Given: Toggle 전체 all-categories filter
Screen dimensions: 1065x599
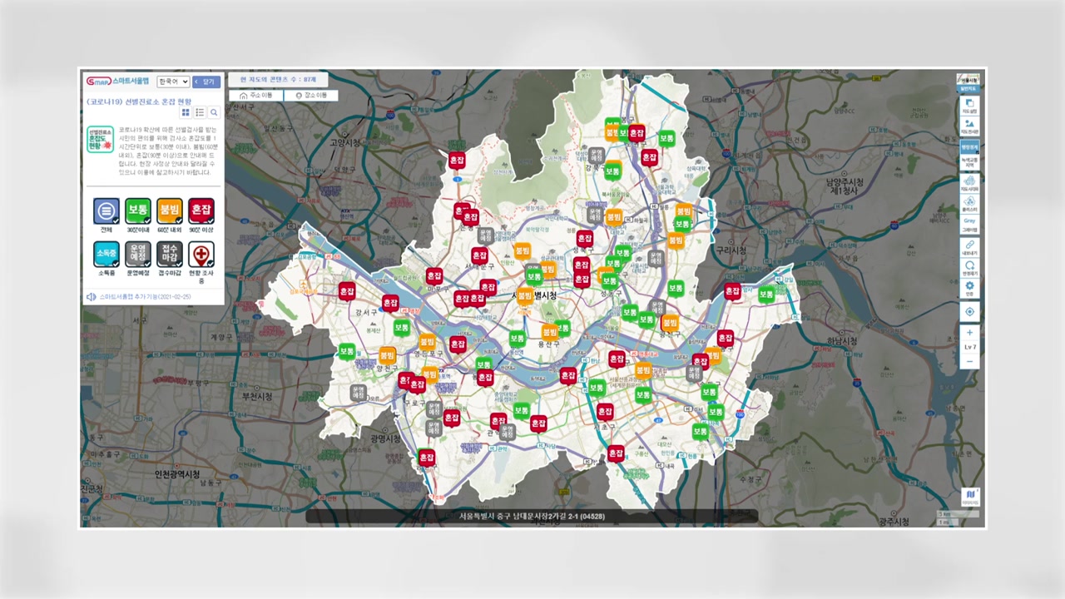Looking at the screenshot, I should (106, 211).
